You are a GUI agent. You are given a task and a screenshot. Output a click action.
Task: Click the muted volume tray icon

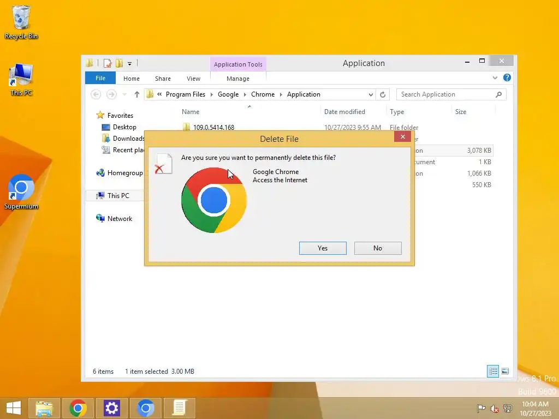pos(494,408)
